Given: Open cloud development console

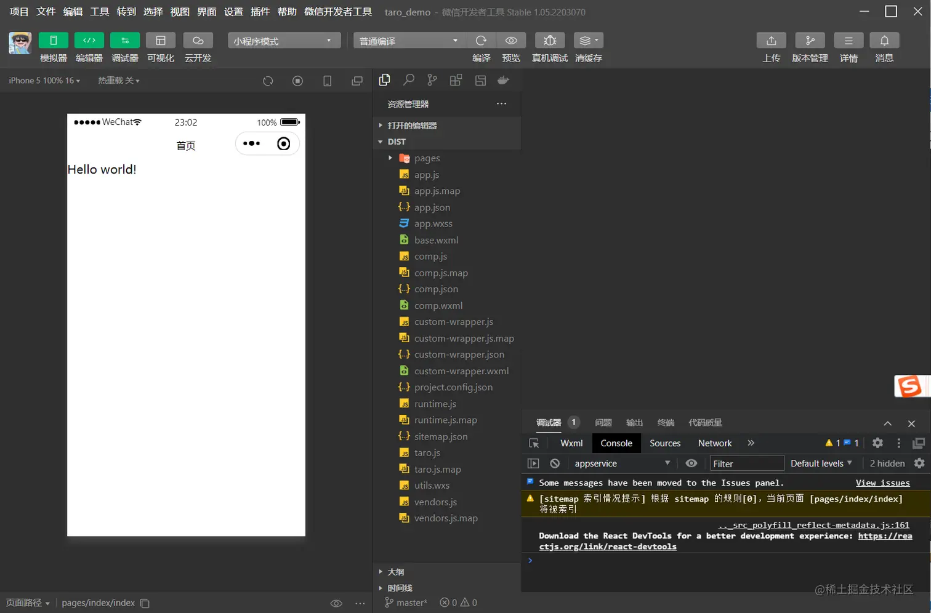Looking at the screenshot, I should tap(198, 41).
